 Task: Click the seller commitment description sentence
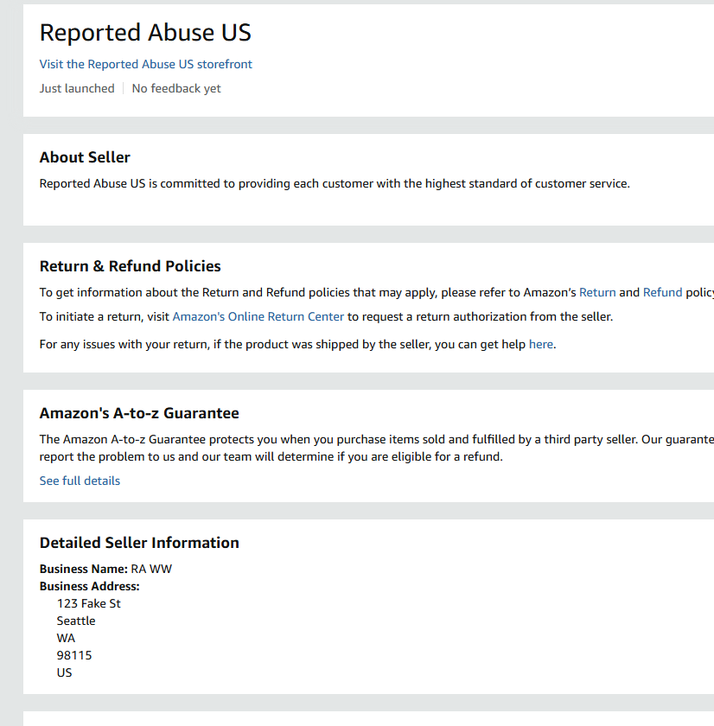[x=335, y=183]
